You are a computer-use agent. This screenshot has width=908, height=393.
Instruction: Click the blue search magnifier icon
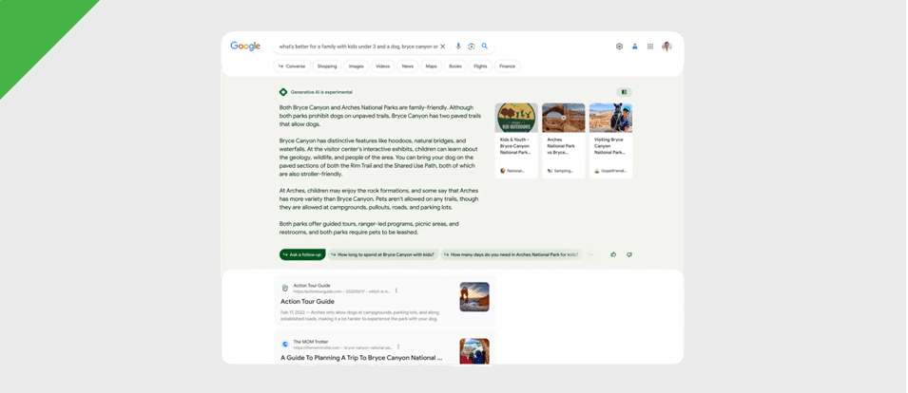tap(485, 47)
